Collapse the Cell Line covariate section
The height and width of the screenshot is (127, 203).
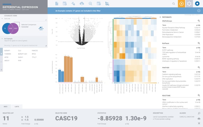click(x=2, y=19)
